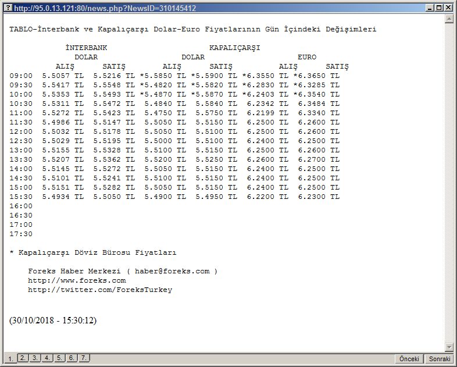Click value 6.3484 TL
Image resolution: width=457 pixels, height=367 pixels.
(x=319, y=104)
